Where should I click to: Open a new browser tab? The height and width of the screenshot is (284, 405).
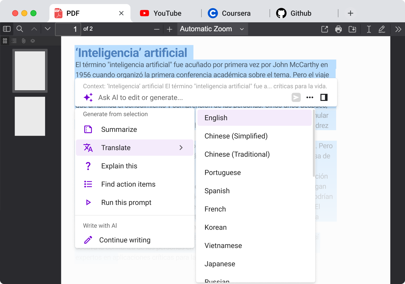pos(351,13)
